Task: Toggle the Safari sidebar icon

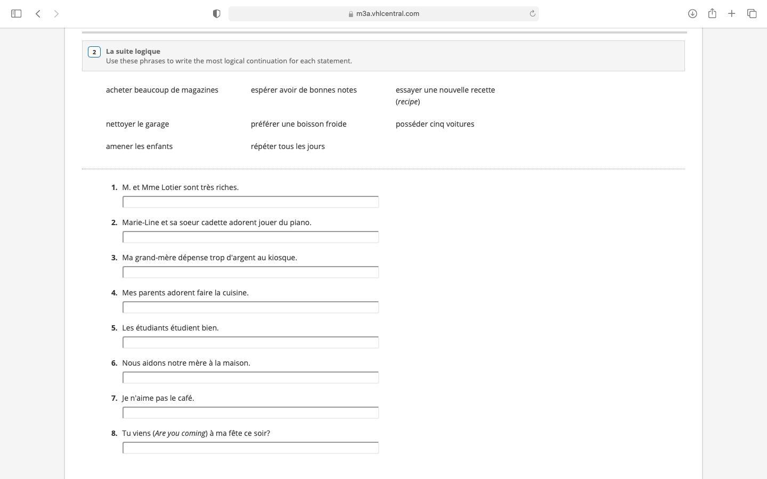Action: coord(16,14)
